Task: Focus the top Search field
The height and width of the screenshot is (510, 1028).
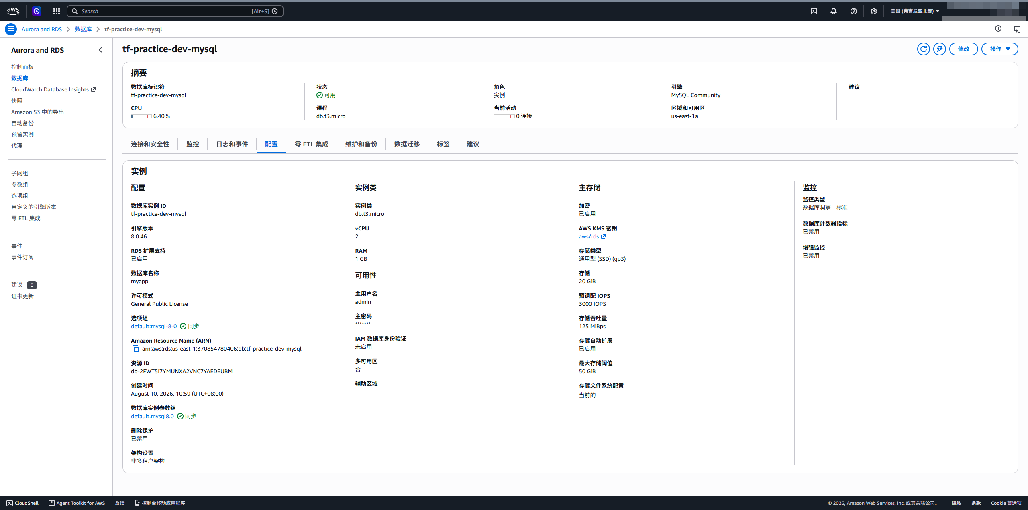Action: point(175,11)
